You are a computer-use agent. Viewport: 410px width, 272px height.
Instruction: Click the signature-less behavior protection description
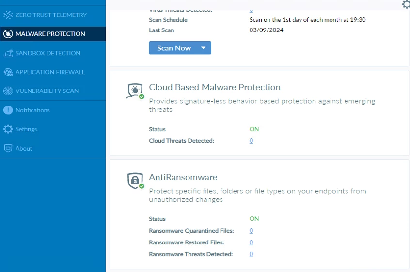pyautogui.click(x=262, y=105)
